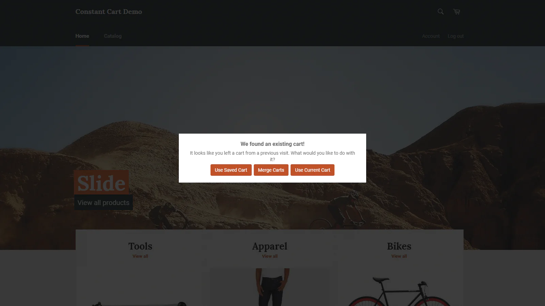545x306 pixels.
Task: Open the View all products slide link
Action: tap(103, 203)
